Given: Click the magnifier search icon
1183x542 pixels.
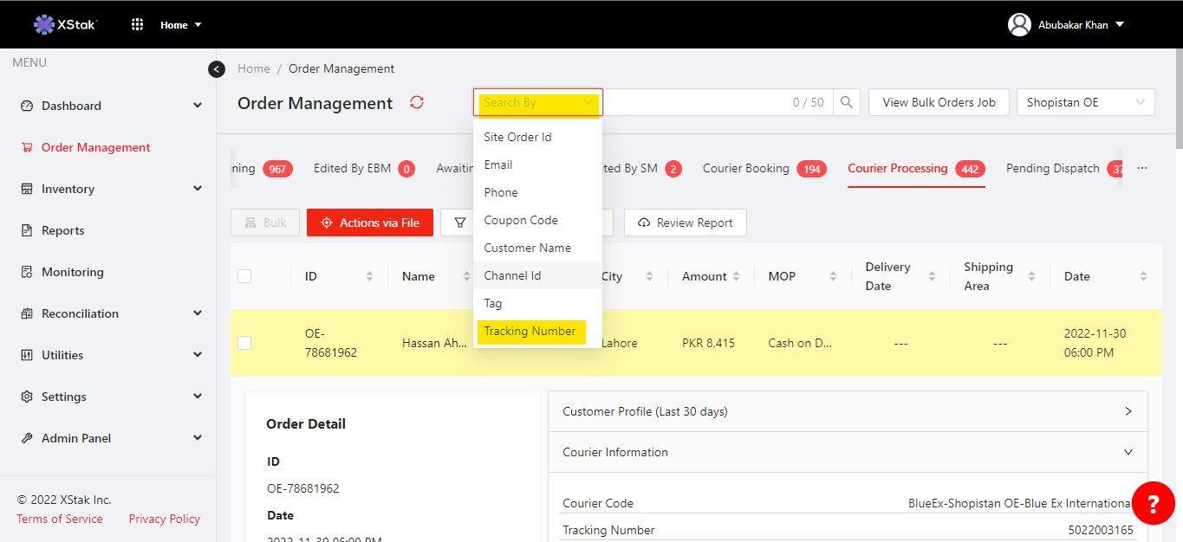Looking at the screenshot, I should pos(847,102).
